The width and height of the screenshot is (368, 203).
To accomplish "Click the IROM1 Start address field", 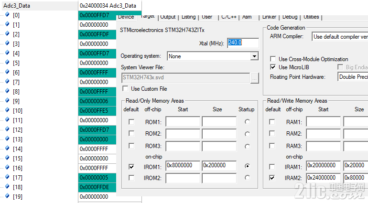I will 183,166.
